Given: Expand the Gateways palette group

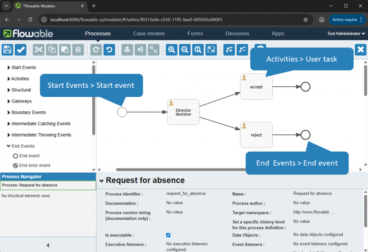Looking at the screenshot, I should [21, 101].
